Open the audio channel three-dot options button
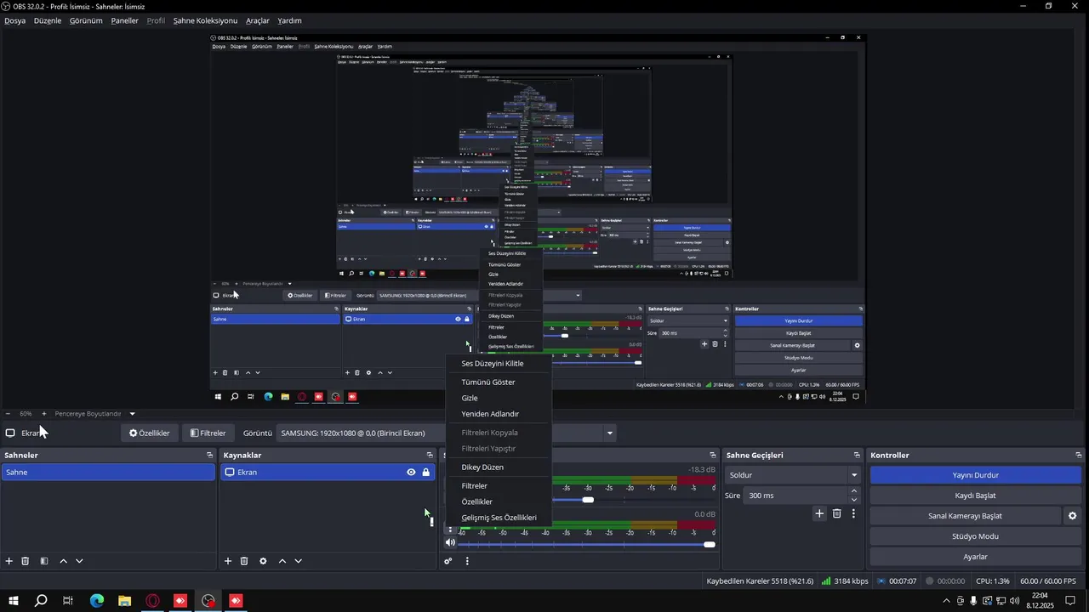Image resolution: width=1089 pixels, height=612 pixels. coord(451,530)
